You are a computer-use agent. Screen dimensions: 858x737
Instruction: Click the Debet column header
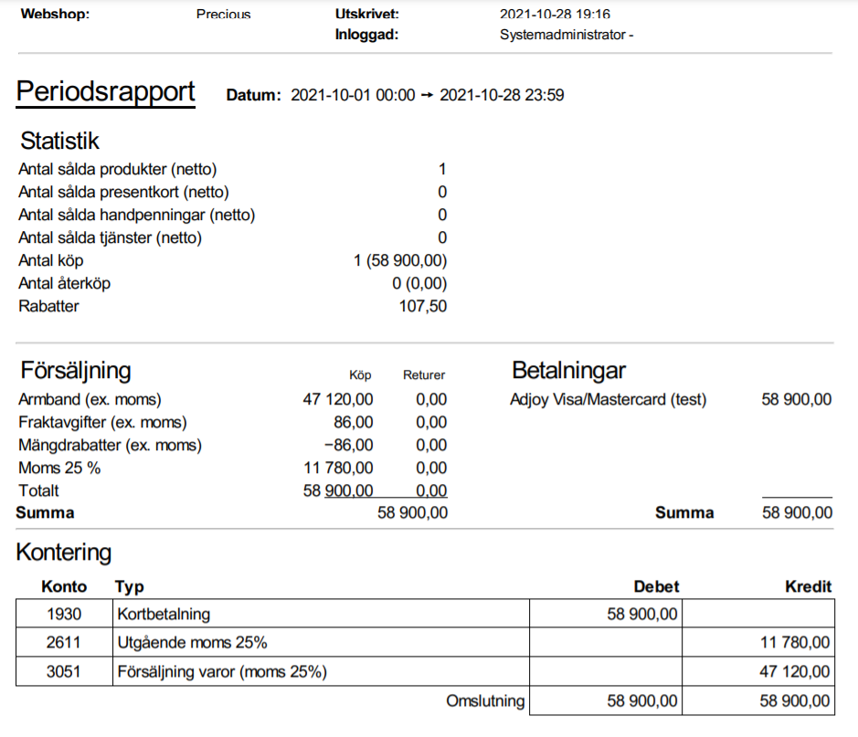(656, 586)
